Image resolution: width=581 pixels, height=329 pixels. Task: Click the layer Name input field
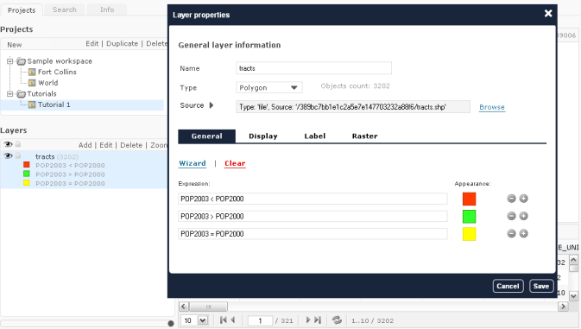click(313, 68)
